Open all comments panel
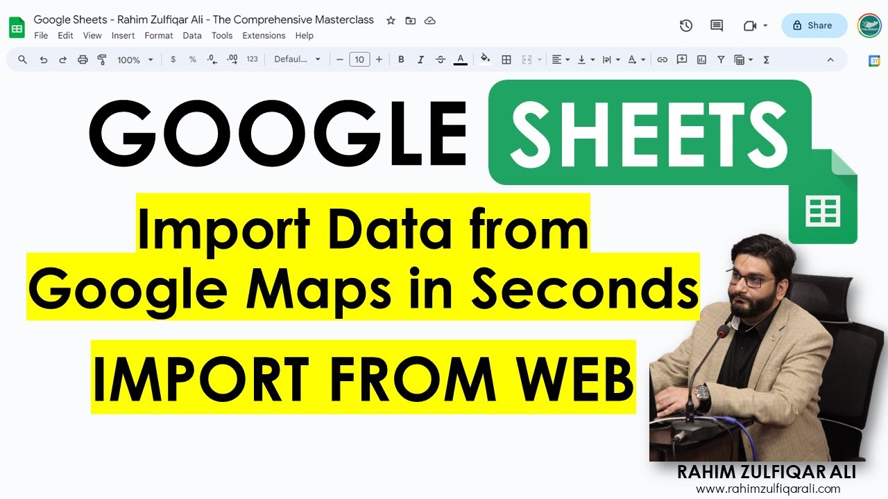 [717, 26]
